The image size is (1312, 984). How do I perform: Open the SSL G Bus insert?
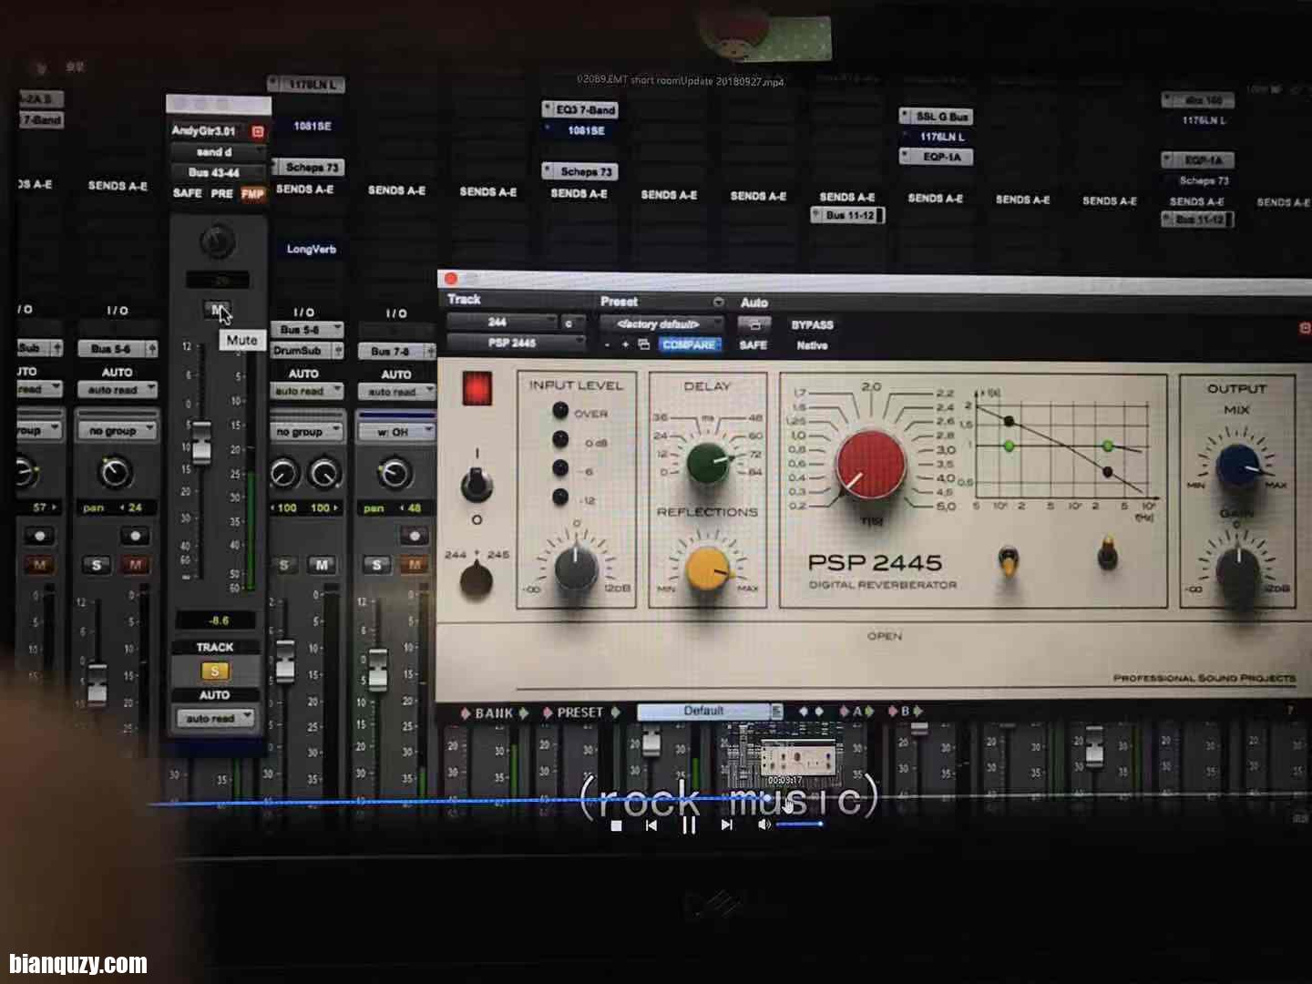[936, 117]
